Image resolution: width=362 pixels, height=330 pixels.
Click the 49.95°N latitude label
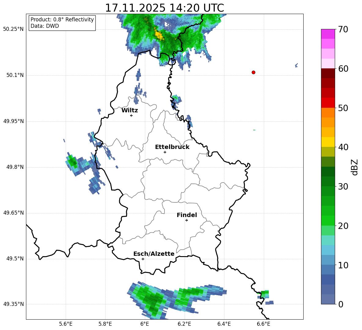[x=13, y=121]
